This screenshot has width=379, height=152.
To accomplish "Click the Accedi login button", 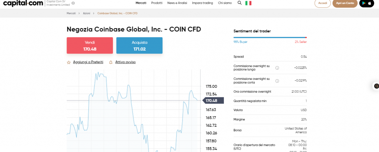I will click(x=323, y=3).
